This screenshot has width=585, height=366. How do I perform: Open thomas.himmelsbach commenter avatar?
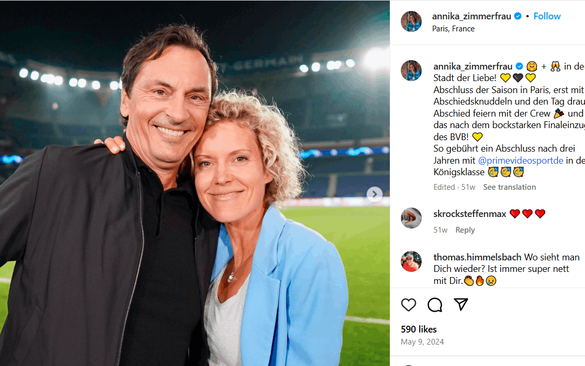411,261
